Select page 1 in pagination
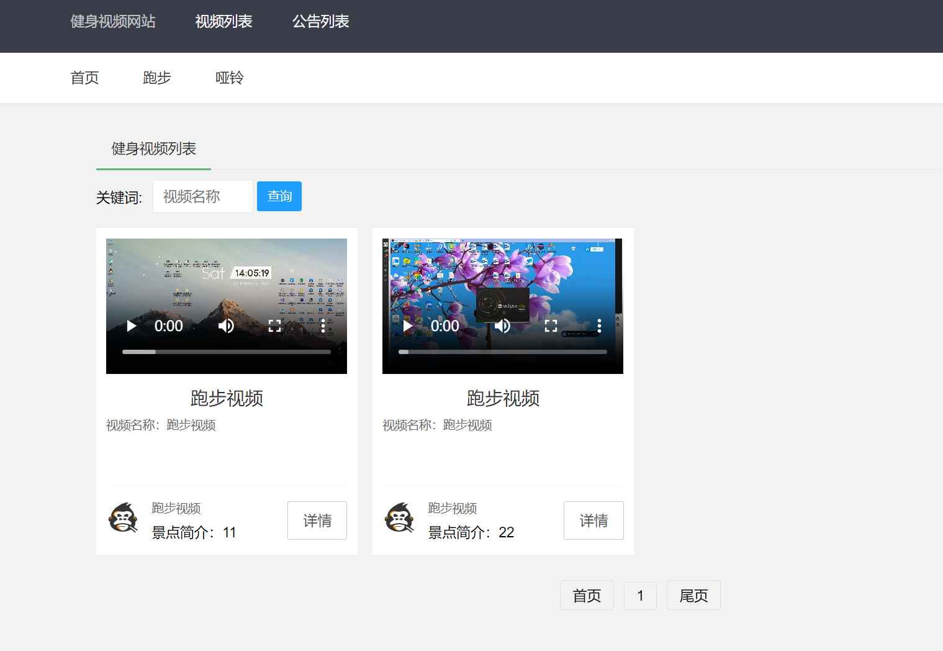943x651 pixels. pos(640,596)
